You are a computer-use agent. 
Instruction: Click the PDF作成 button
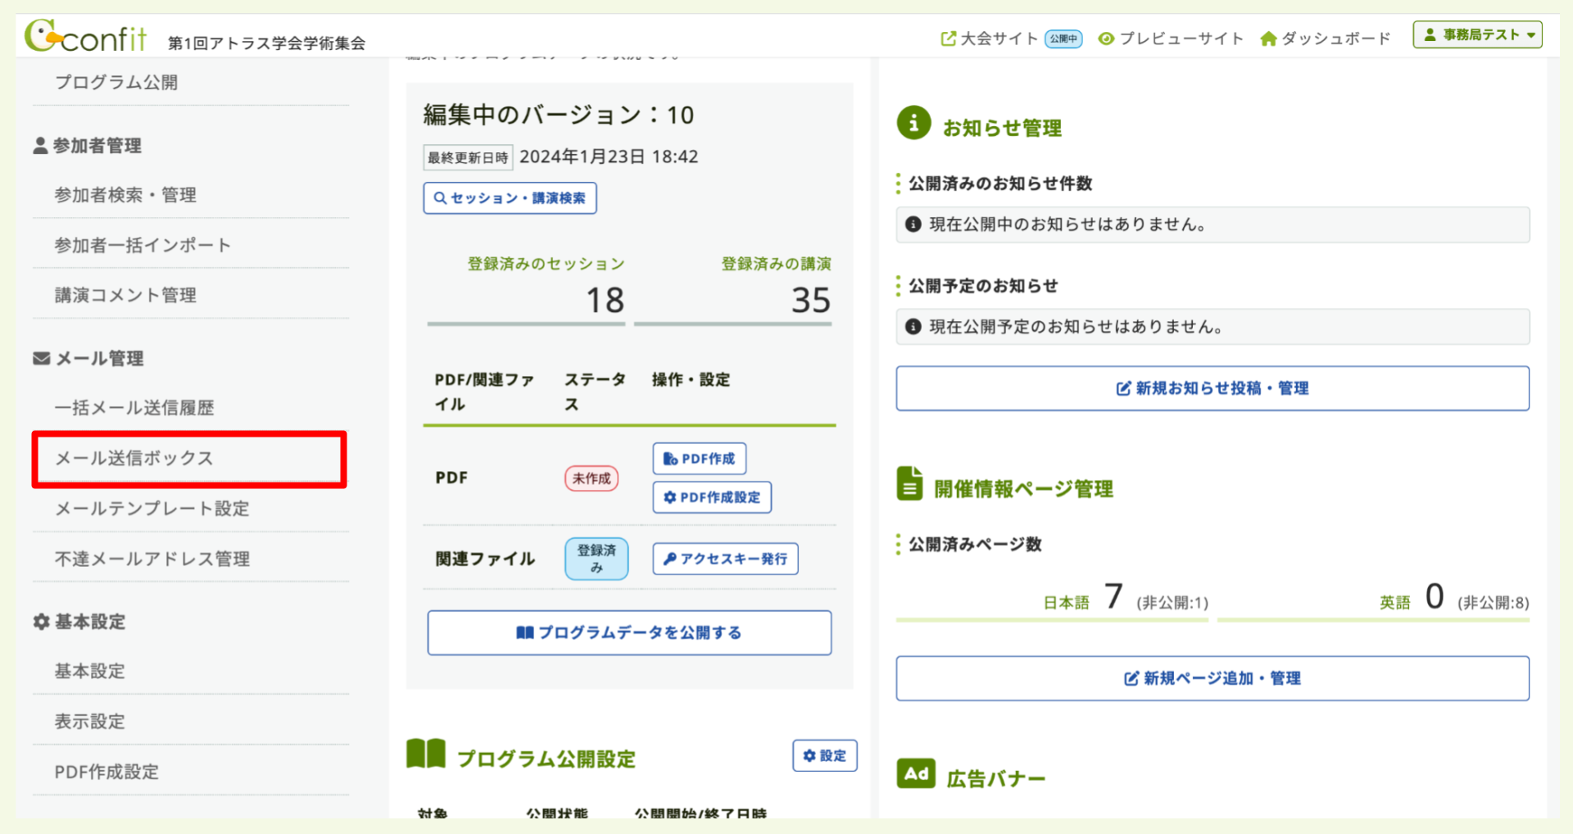tap(699, 459)
